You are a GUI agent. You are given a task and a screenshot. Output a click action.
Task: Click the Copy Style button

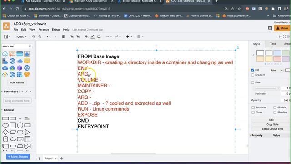click(x=272, y=124)
